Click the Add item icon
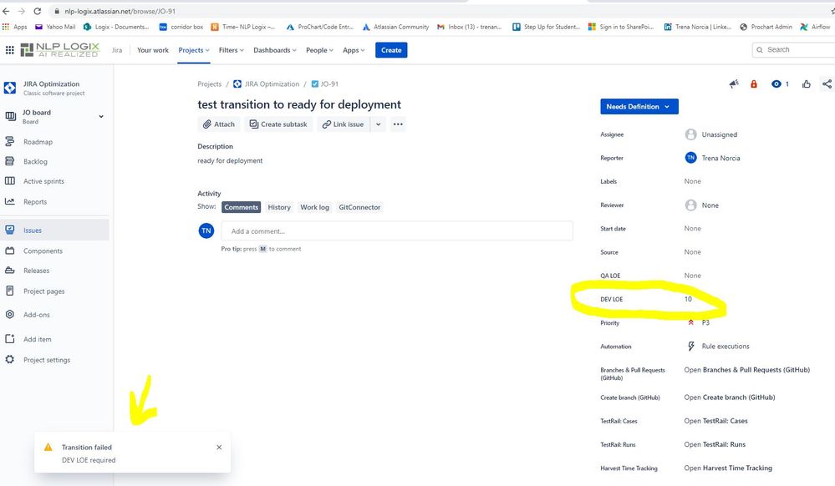This screenshot has height=486, width=835. coord(9,338)
